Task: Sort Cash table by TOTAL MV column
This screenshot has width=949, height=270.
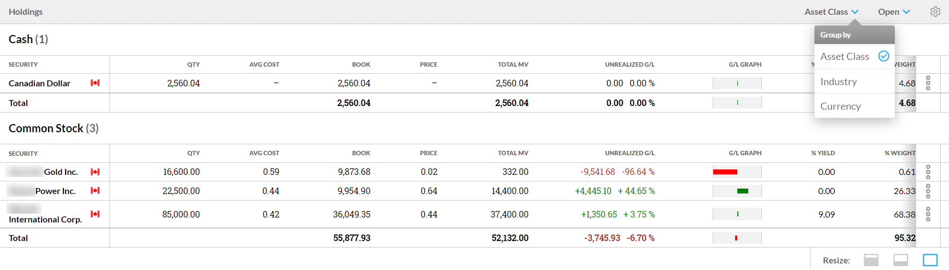Action: (513, 64)
